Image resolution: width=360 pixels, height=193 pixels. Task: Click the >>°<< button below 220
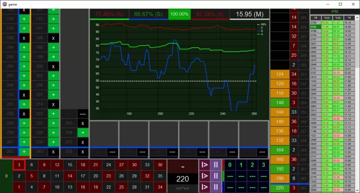coord(182,189)
